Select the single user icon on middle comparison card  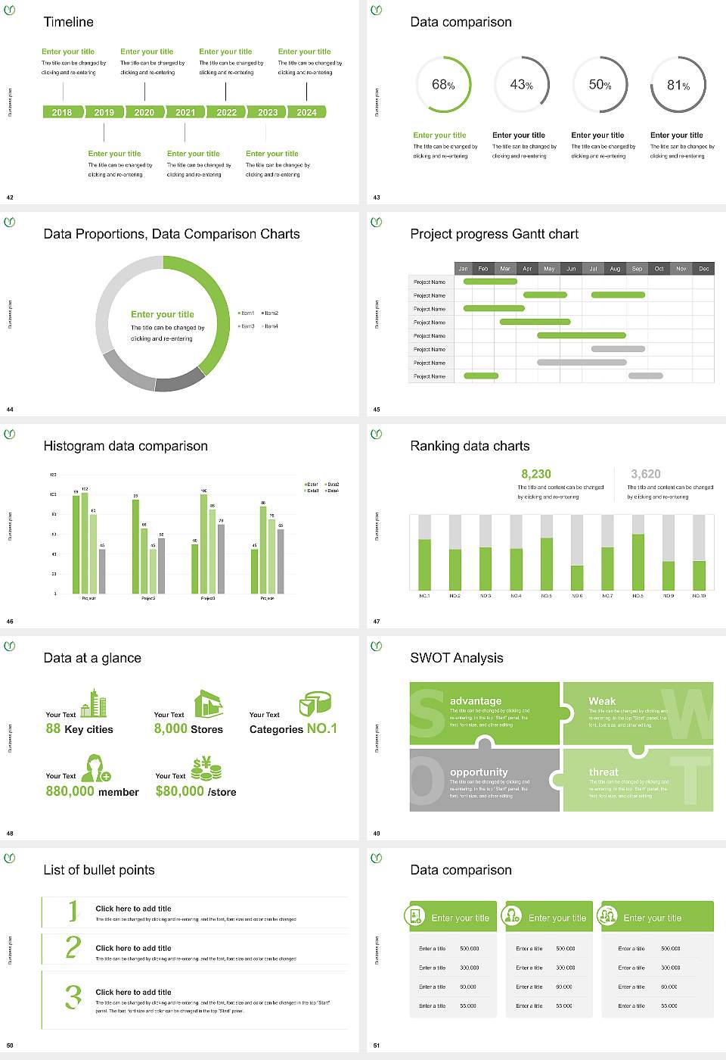(x=512, y=916)
